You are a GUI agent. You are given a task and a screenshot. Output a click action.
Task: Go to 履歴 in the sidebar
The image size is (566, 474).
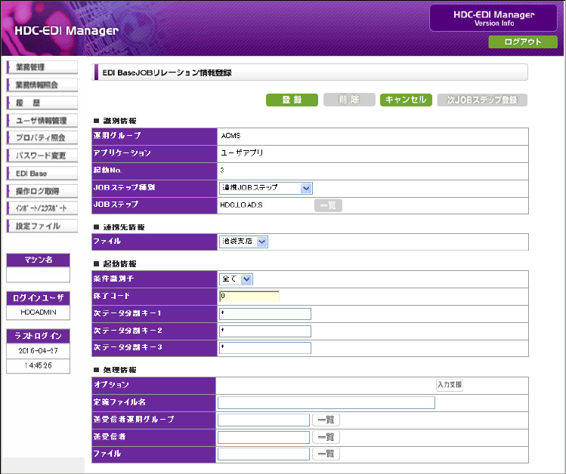42,103
